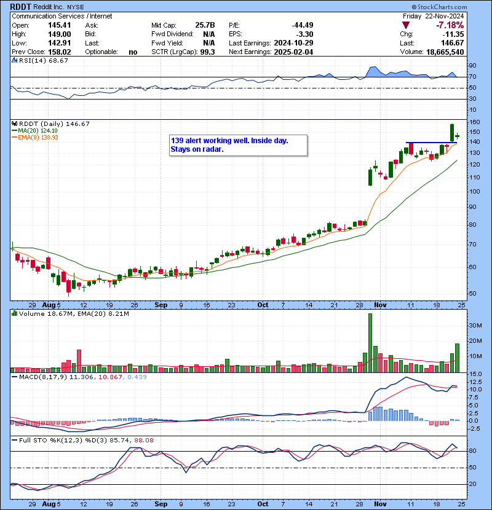This screenshot has width=492, height=510.
Task: Click the volume bars icon beside Volume label
Action: 15,313
